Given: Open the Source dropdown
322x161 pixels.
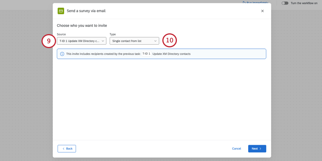Looking at the screenshot, I should coord(81,41).
